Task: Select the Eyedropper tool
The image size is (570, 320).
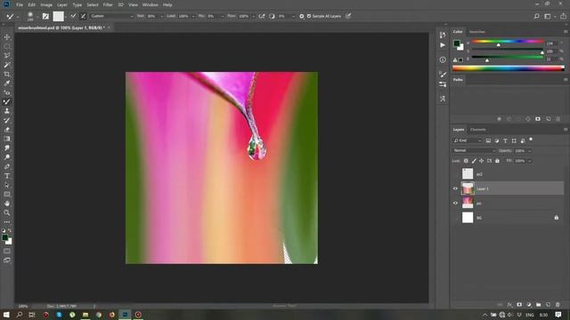Action: (x=7, y=84)
